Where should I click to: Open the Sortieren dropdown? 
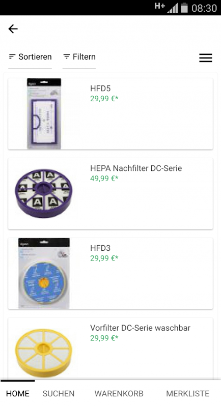30,57
